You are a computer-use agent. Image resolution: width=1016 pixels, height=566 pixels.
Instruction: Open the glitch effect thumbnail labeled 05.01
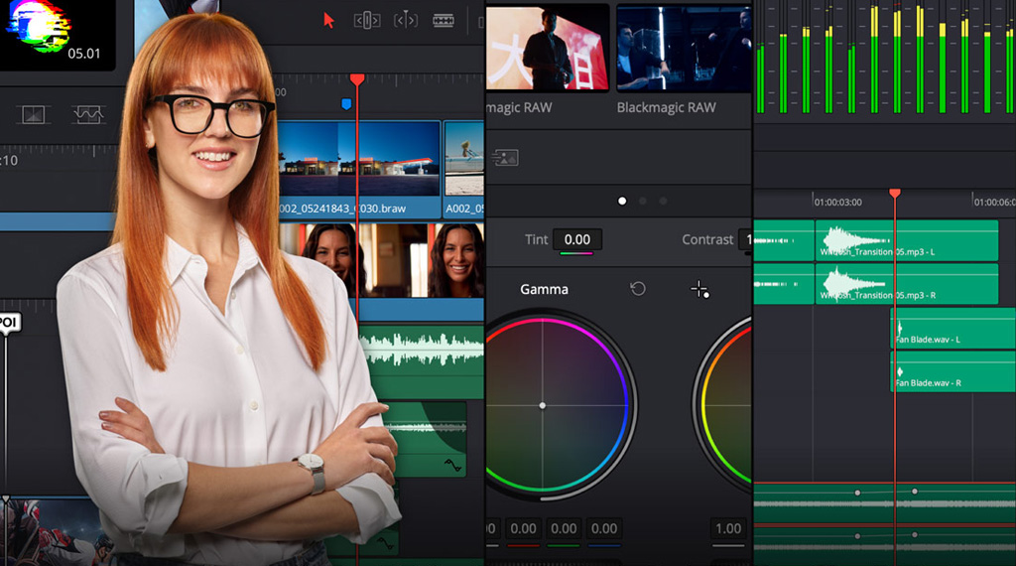click(x=57, y=34)
